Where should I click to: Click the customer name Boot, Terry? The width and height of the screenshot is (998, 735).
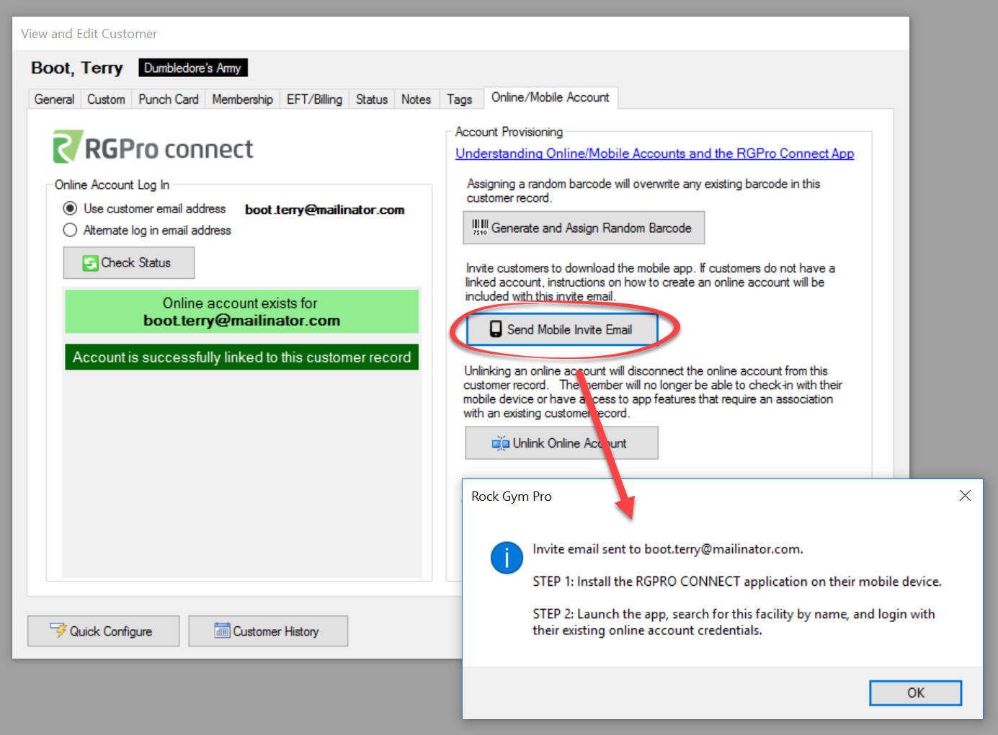77,68
